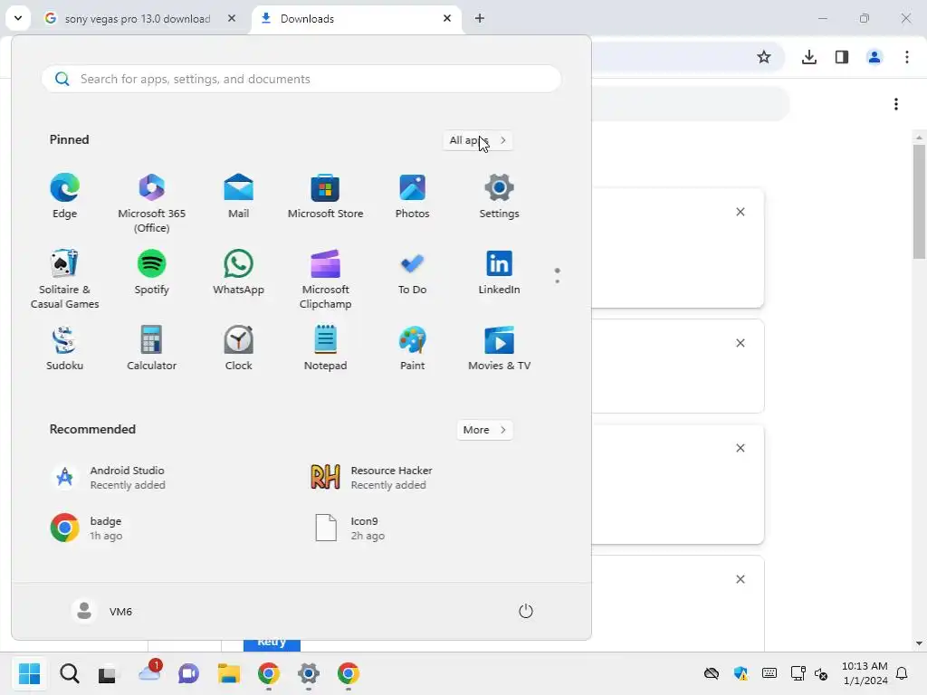Open the Settings gear on the taskbar
The width and height of the screenshot is (927, 695).
(x=308, y=673)
